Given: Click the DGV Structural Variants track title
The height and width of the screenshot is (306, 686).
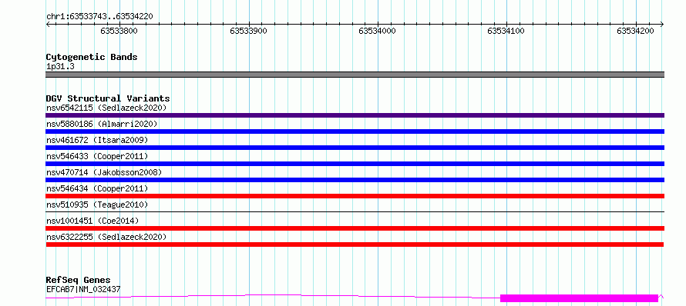Looking at the screenshot, I should click(108, 98).
